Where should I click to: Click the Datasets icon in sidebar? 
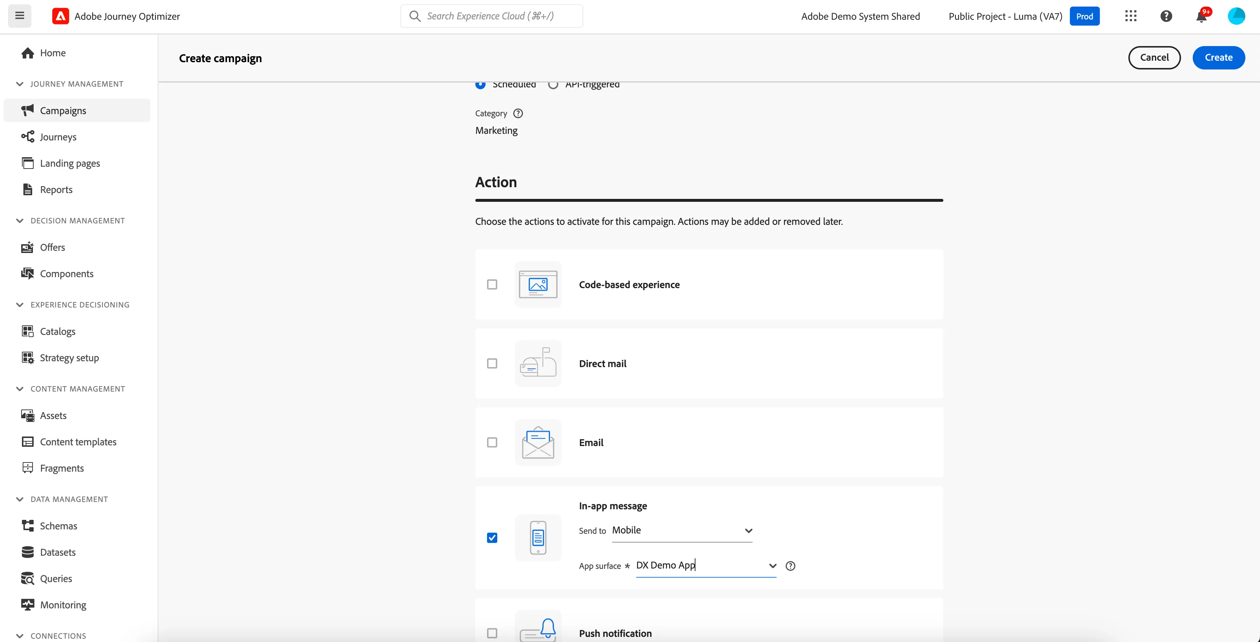click(x=27, y=552)
